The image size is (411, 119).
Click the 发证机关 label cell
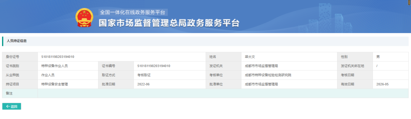[223, 66]
